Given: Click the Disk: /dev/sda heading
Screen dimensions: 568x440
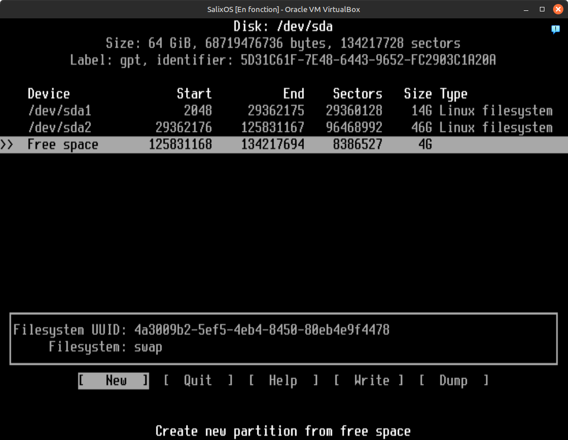Looking at the screenshot, I should coord(283,26).
